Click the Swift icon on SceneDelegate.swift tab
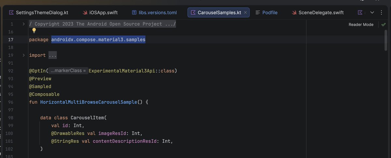The height and width of the screenshot is (158, 391). coord(294,13)
